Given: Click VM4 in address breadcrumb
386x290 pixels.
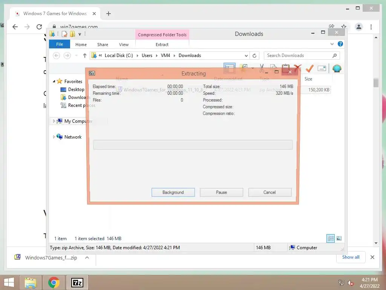Looking at the screenshot, I should [165, 56].
